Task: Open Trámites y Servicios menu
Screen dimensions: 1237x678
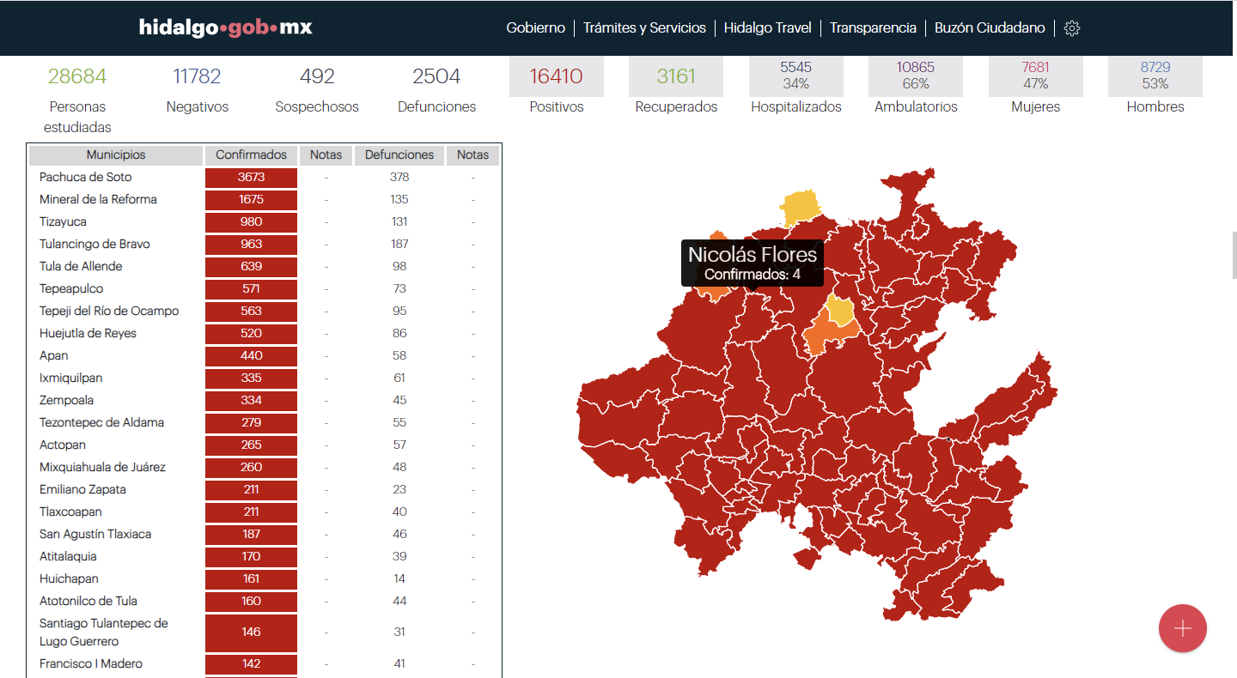Action: click(x=644, y=28)
